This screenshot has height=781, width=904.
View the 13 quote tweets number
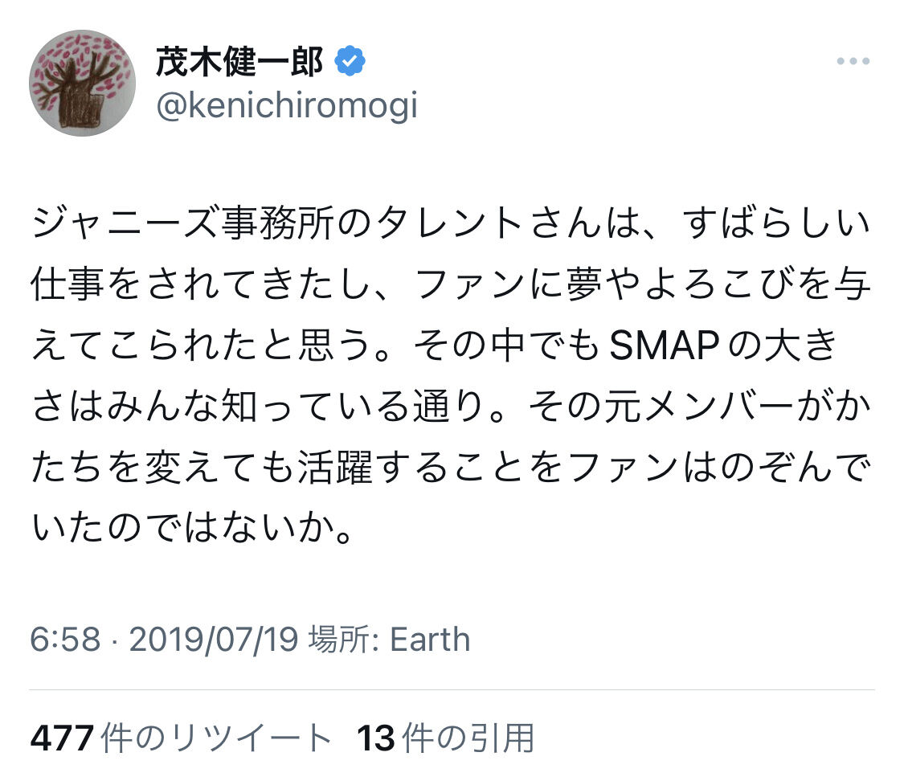(374, 738)
